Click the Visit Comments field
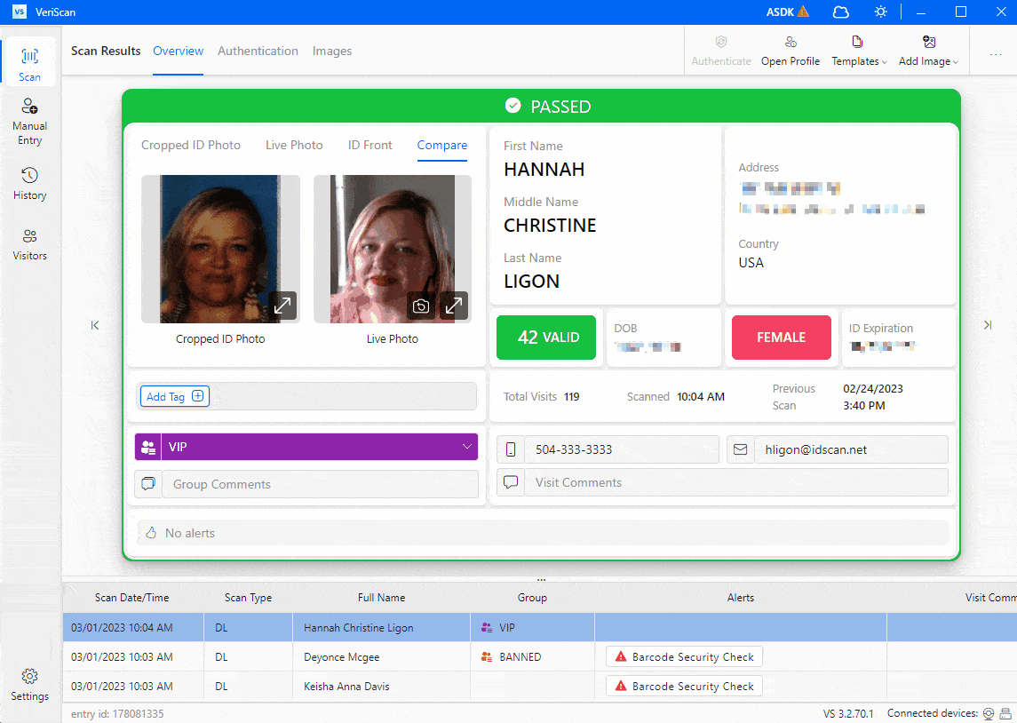Viewport: 1017px width, 723px height. [x=736, y=482]
